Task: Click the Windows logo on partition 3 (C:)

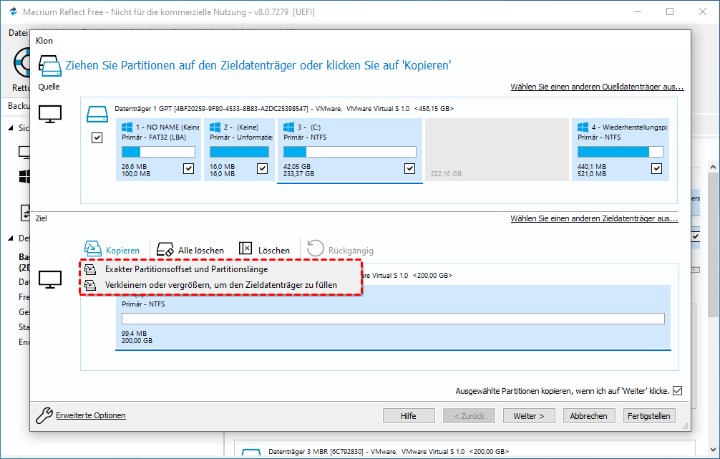Action: point(289,127)
